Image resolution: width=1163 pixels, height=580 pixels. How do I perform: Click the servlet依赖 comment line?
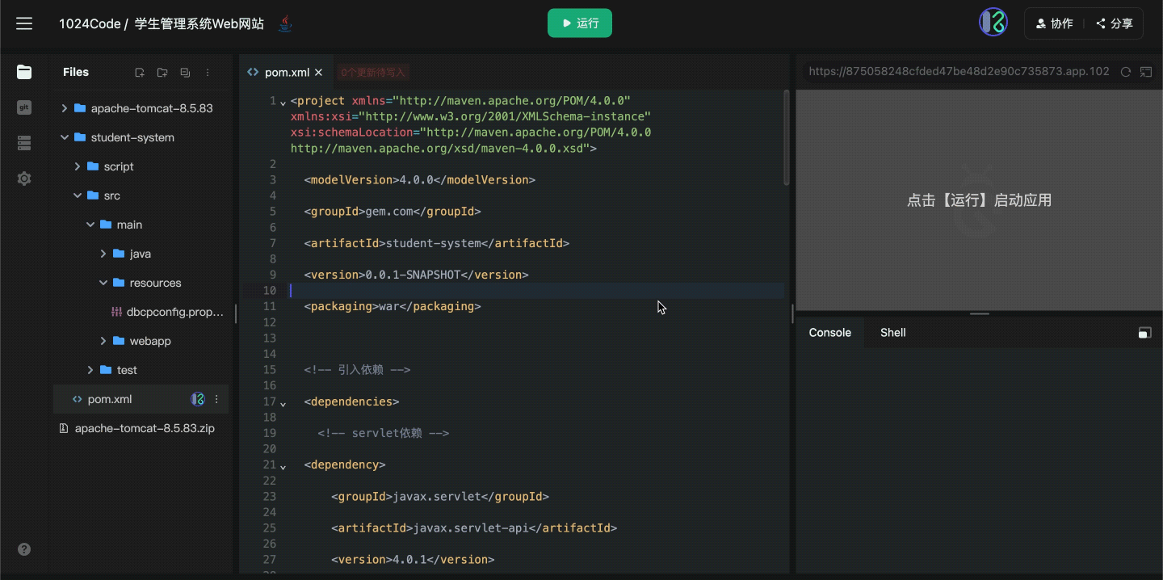tap(383, 433)
